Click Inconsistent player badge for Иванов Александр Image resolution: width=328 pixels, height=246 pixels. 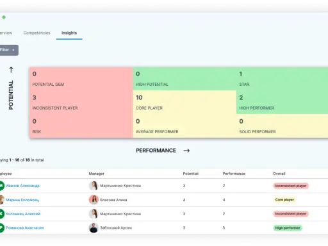[291, 186]
